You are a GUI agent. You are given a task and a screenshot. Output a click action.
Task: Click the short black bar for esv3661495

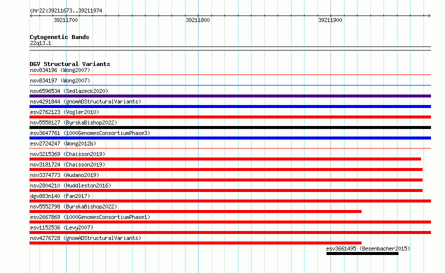[x=362, y=253]
